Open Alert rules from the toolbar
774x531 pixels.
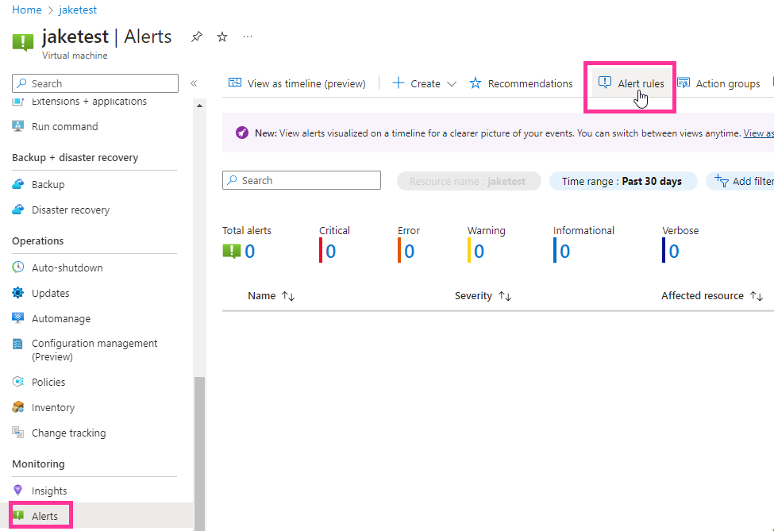(631, 83)
